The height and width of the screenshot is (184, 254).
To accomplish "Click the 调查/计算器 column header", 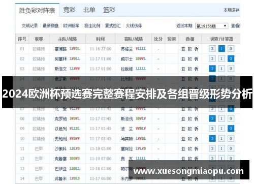I will (221, 39).
